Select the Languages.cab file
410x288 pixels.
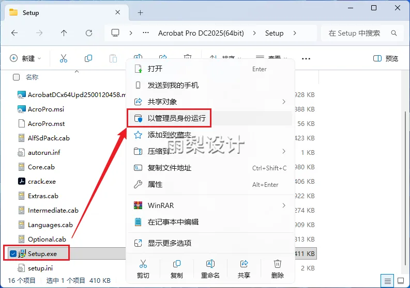click(x=45, y=225)
